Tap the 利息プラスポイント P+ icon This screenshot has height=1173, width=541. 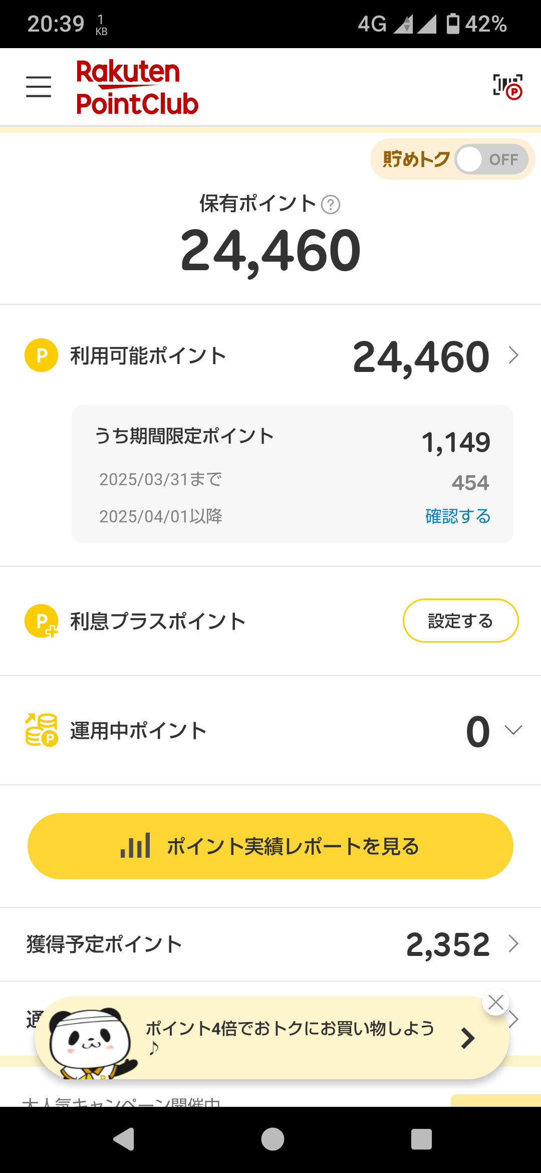click(42, 621)
